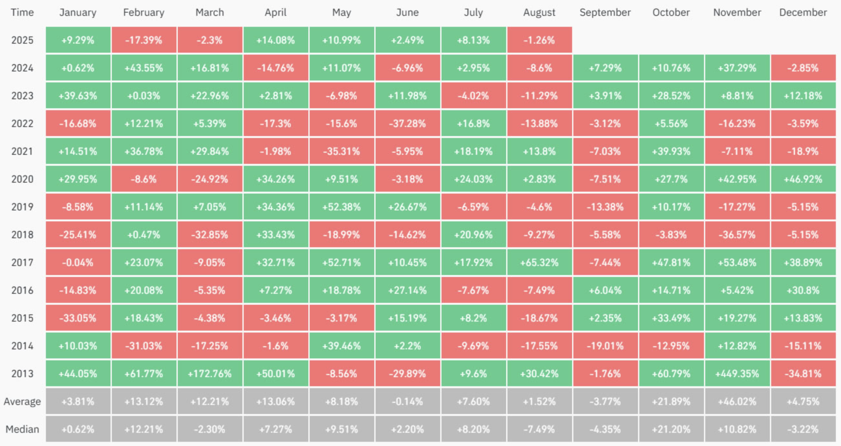Click the +43.55% February 2024 cell

pyautogui.click(x=144, y=68)
